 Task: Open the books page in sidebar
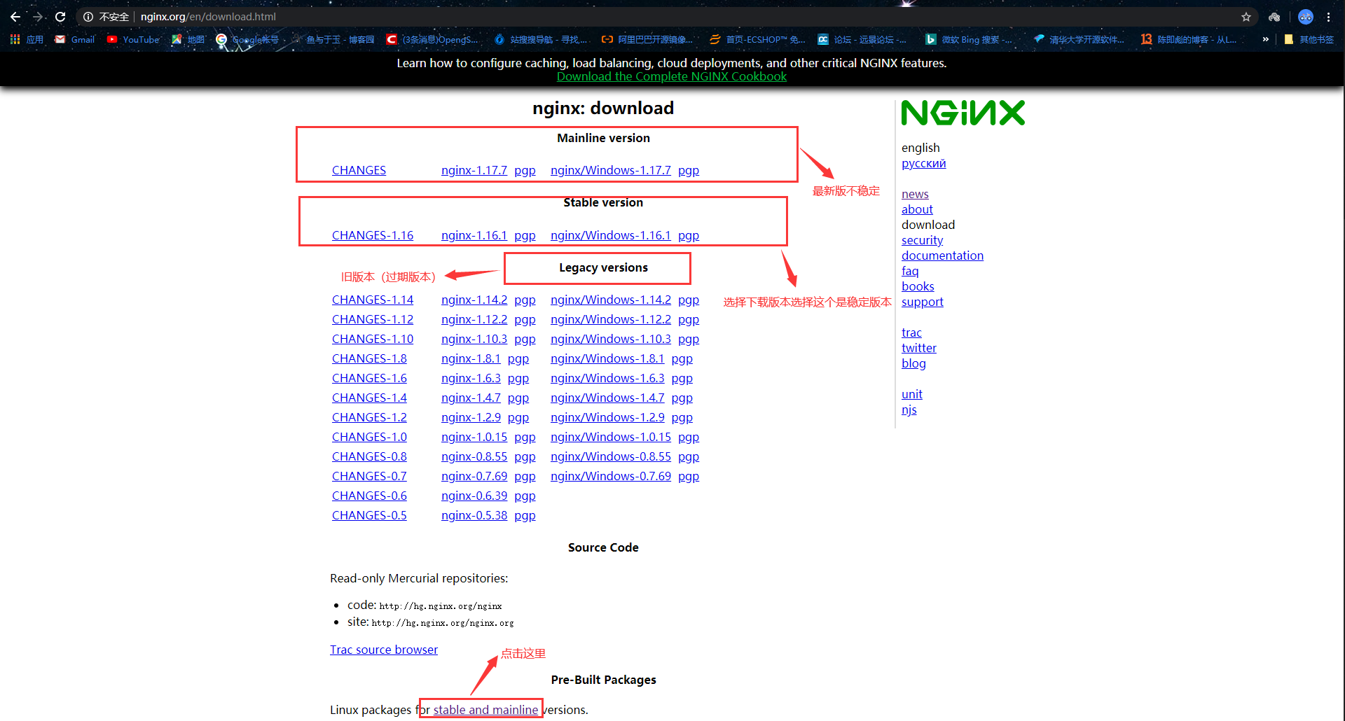point(918,286)
